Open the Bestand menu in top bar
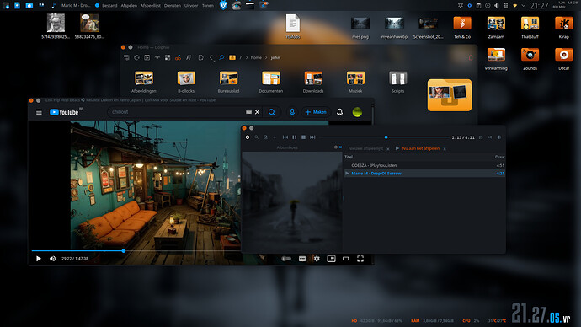581x327 pixels. [109, 6]
